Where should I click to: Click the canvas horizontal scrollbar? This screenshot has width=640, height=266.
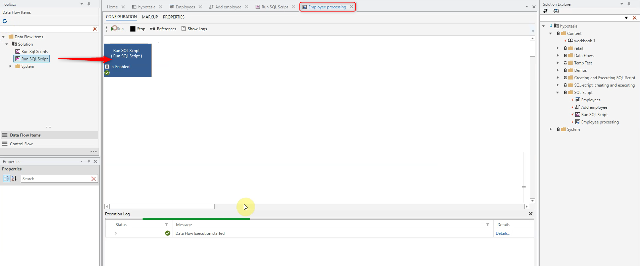162,207
